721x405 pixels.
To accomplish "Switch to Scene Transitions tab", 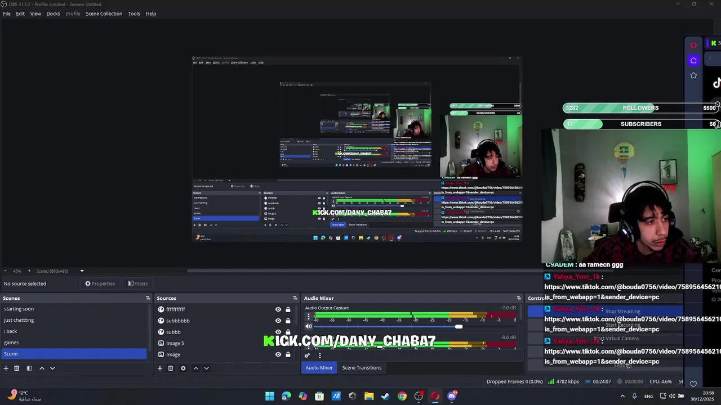I will (x=362, y=368).
